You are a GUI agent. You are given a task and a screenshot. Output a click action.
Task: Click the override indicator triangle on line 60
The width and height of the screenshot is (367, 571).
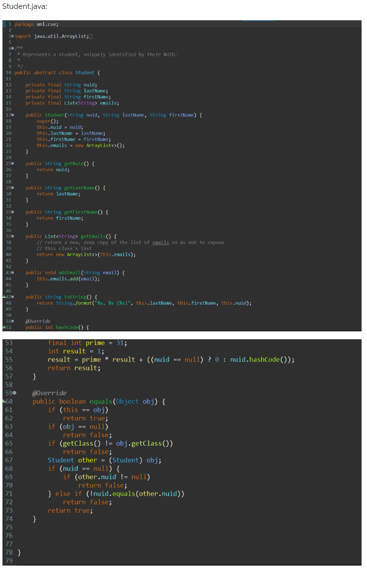pos(4,401)
